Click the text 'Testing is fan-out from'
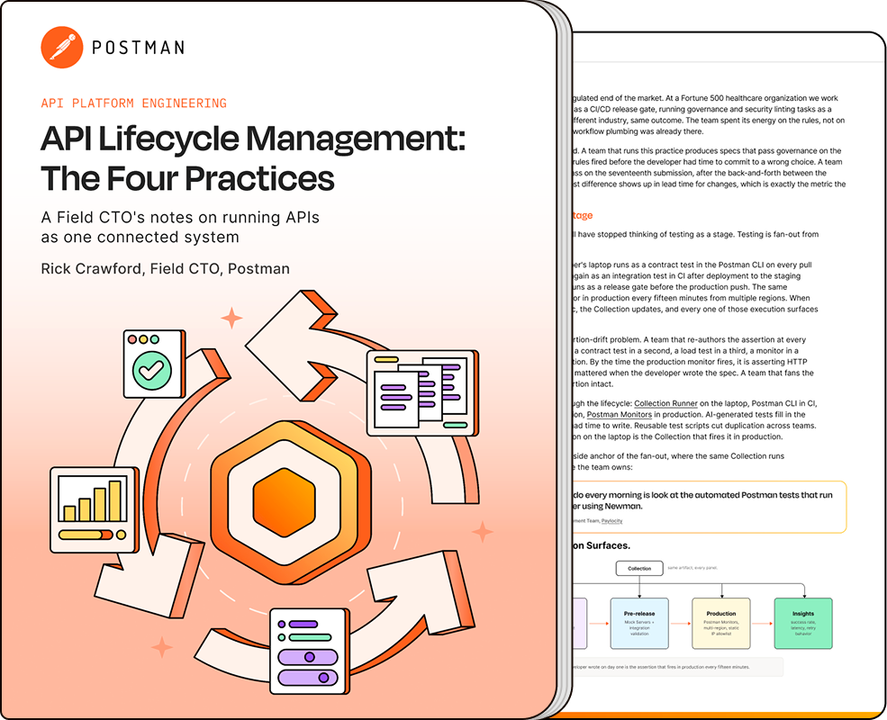 pyautogui.click(x=778, y=234)
